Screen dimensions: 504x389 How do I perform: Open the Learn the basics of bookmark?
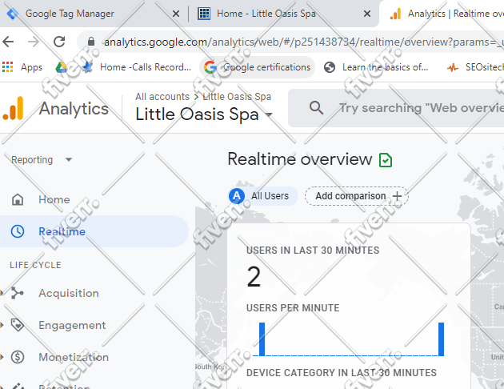376,67
